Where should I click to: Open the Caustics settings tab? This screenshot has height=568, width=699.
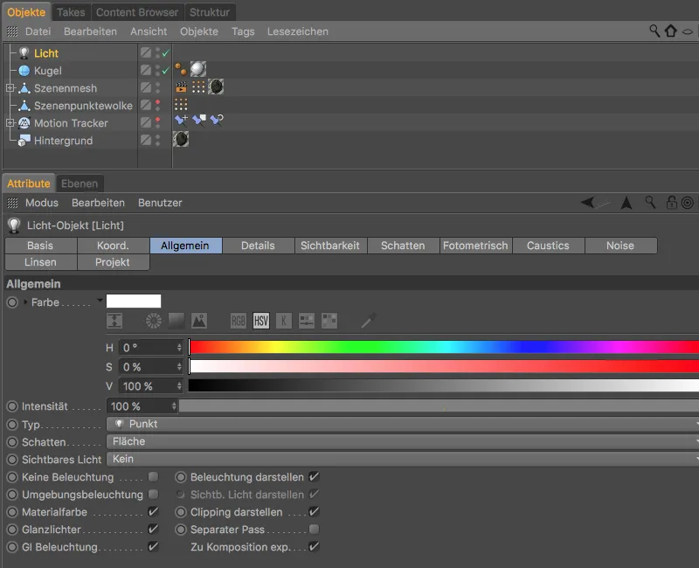pos(549,246)
